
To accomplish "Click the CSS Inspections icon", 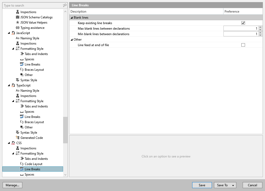I will click(x=18, y=148).
